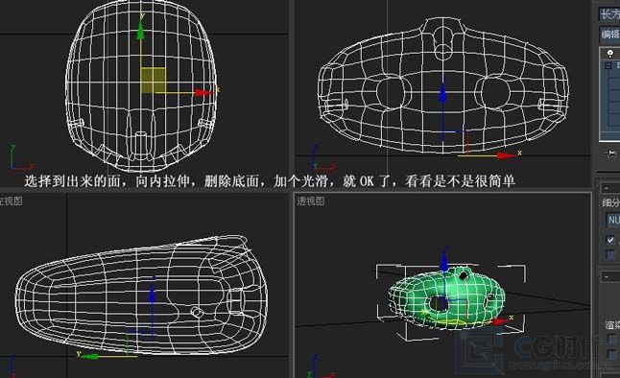Collapse the stack entry using its minus box

click(x=608, y=65)
